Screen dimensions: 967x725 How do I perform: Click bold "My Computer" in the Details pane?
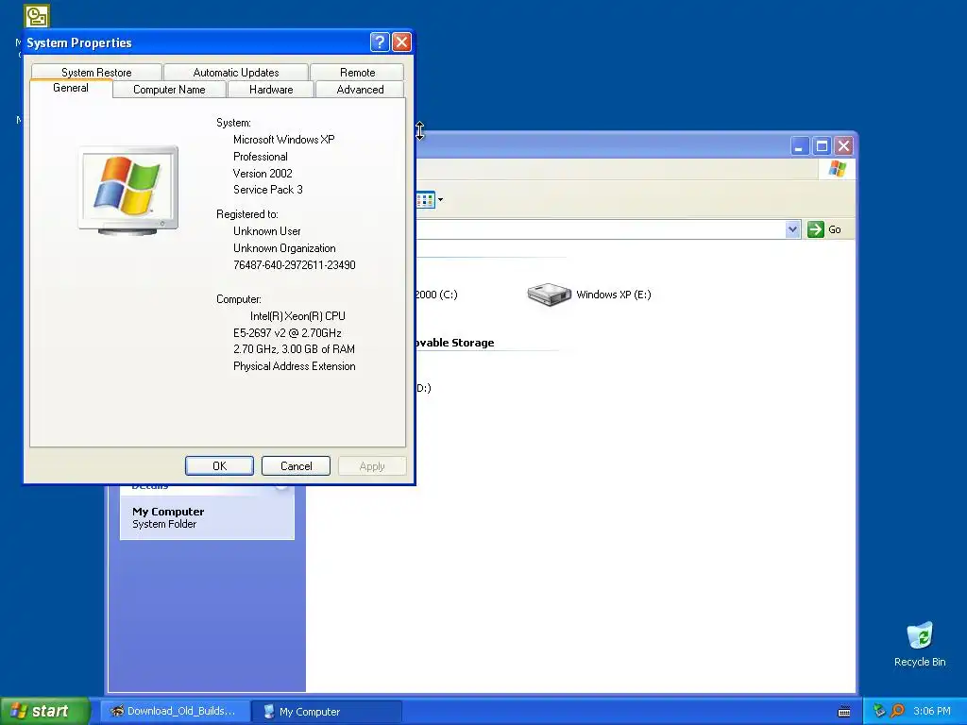point(168,512)
